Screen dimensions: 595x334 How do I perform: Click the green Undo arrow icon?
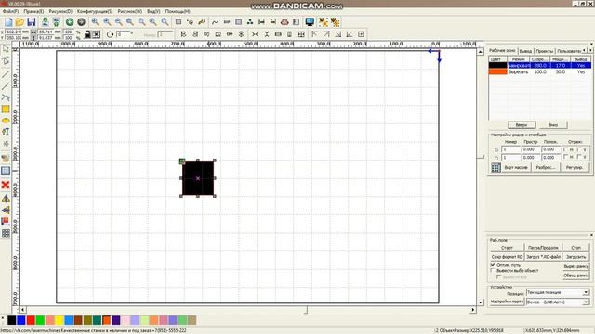coord(70,22)
